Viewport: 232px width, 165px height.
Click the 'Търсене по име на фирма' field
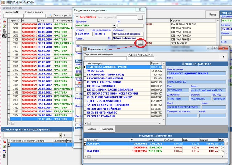coord(105,58)
